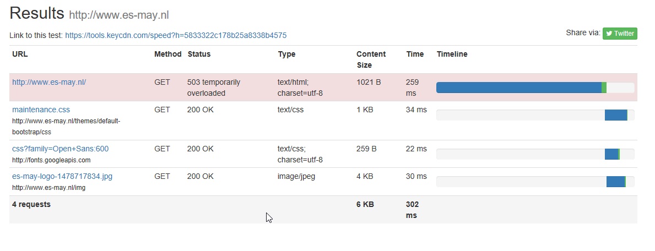Open the keycdn test result link
655x251 pixels.
[176, 35]
